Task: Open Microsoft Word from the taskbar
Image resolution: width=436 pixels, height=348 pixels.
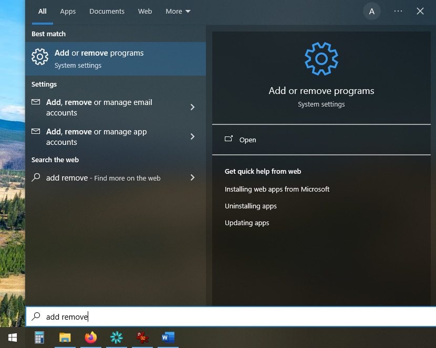Action: tap(168, 338)
